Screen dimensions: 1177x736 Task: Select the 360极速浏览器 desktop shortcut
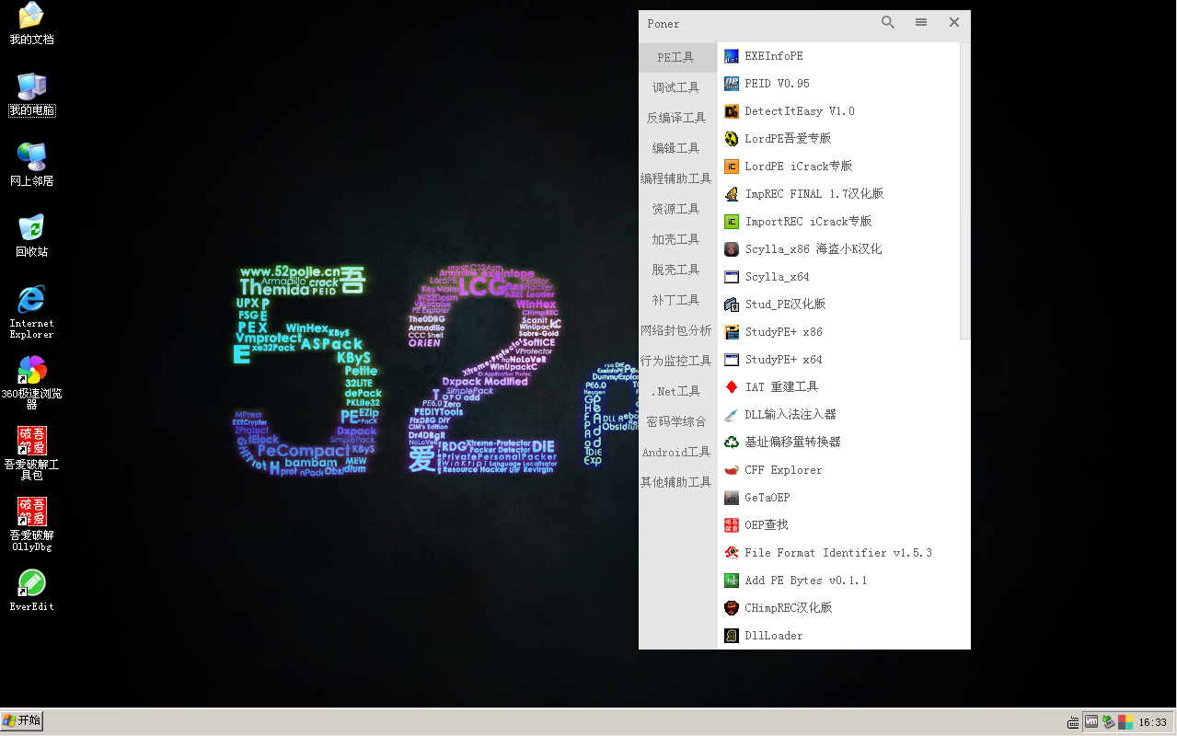(x=31, y=383)
